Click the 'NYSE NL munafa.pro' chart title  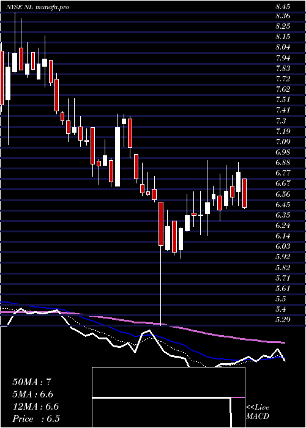37,7
